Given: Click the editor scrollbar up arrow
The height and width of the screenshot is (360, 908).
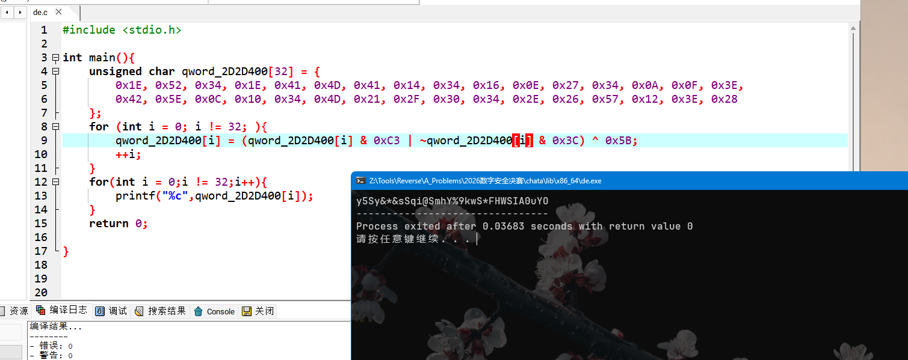Looking at the screenshot, I should pos(853,28).
